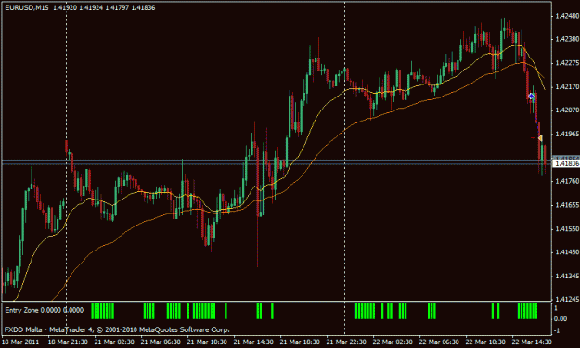The image size is (580, 348).
Task: Click the 22 Mar 06:30 time label
Action: coord(439,342)
